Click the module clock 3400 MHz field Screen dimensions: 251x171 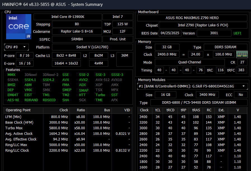[x=207, y=95]
